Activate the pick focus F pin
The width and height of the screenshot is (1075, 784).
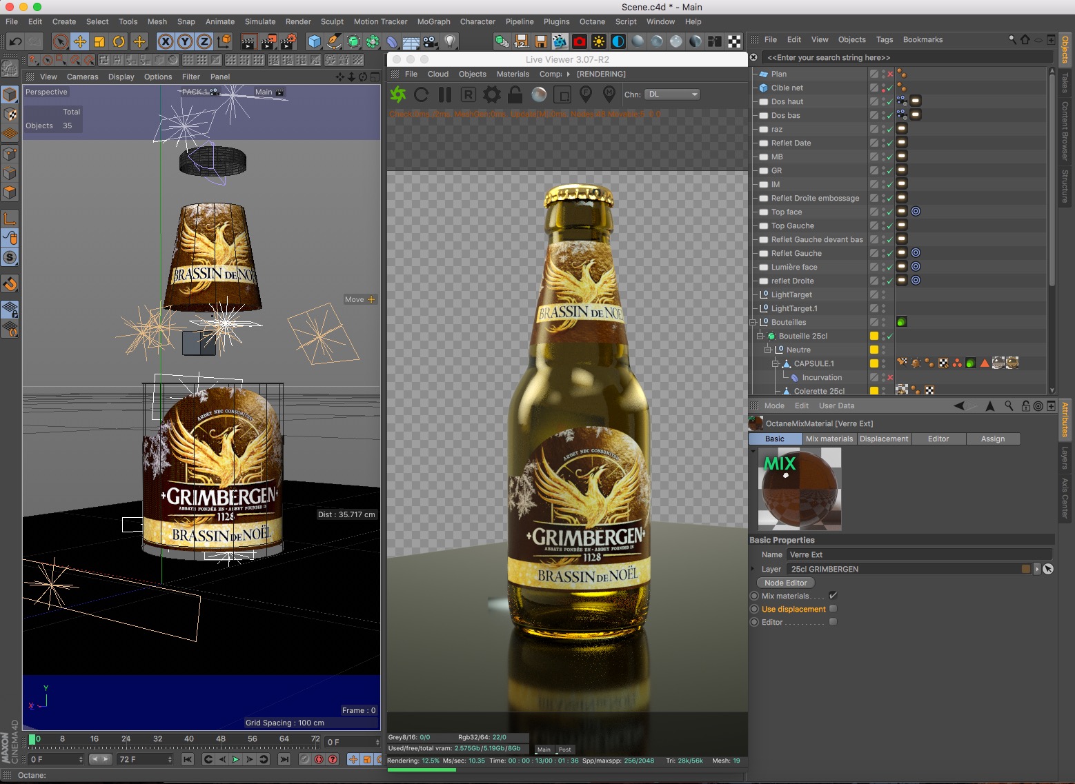[586, 93]
